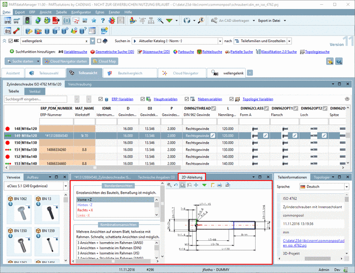Open the Extras menu
This screenshot has width=355, height=273.
pyautogui.click(x=99, y=12)
